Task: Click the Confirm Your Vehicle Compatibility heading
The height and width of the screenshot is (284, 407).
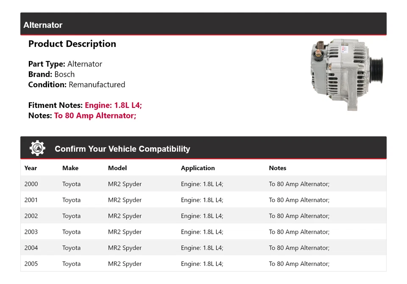Action: (x=122, y=149)
